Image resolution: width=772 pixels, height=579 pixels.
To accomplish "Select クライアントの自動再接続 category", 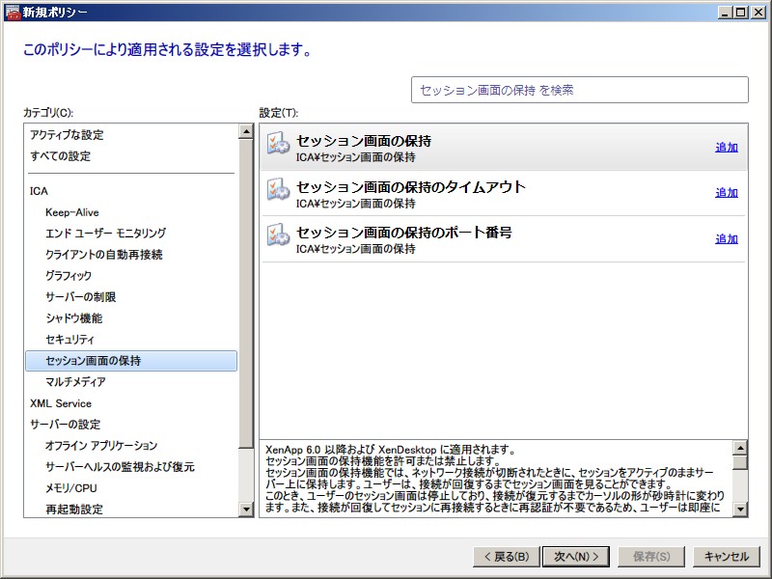I will 103,255.
